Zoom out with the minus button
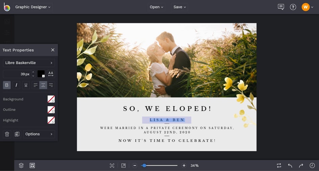This screenshot has width=319, height=171. [135, 166]
